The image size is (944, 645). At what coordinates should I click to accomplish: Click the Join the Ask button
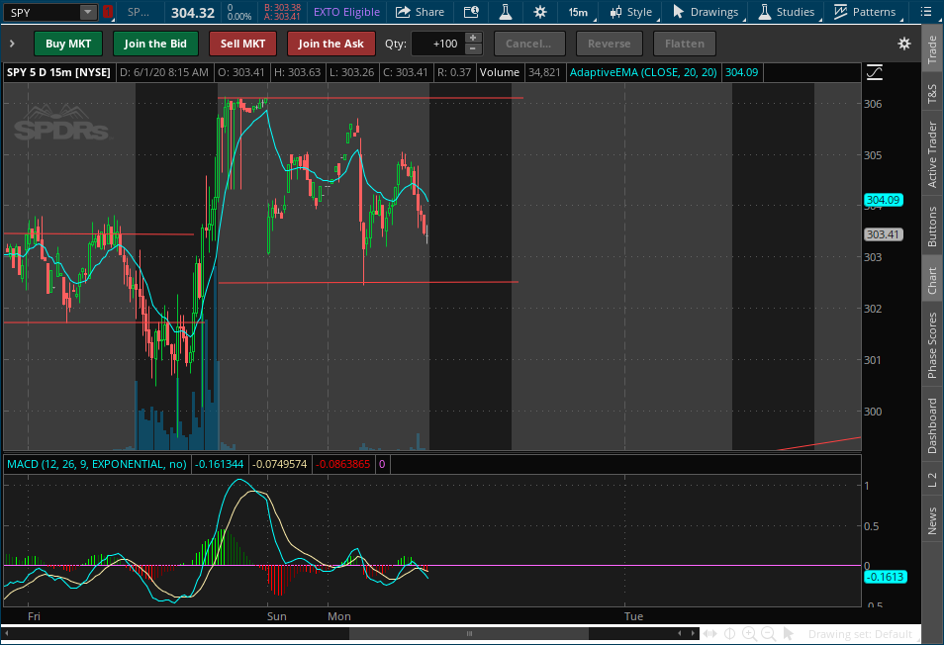(x=331, y=44)
